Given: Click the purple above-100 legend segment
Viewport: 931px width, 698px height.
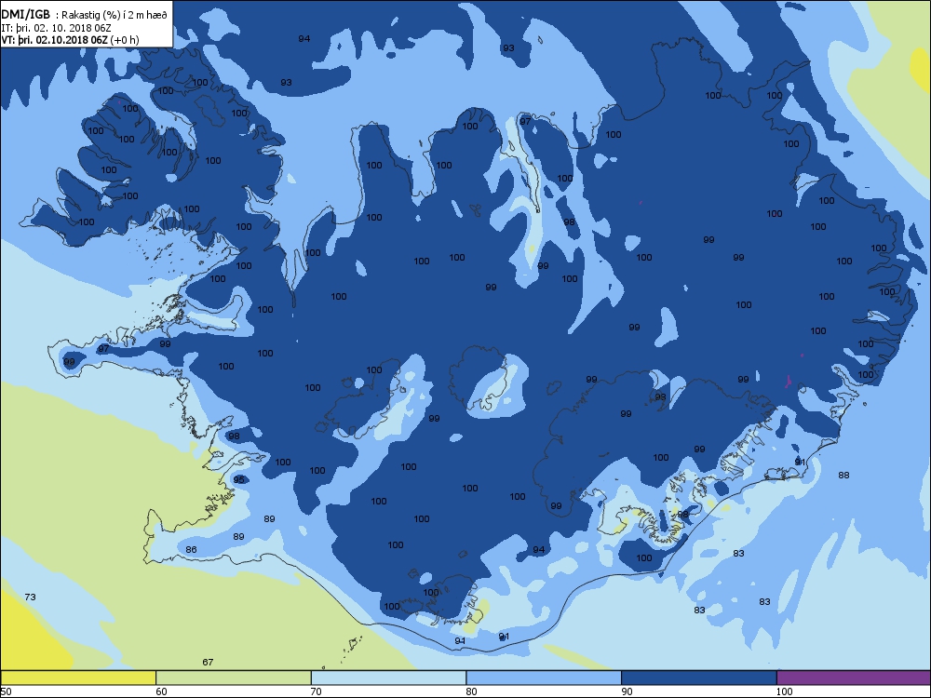Looking at the screenshot, I should click(854, 678).
